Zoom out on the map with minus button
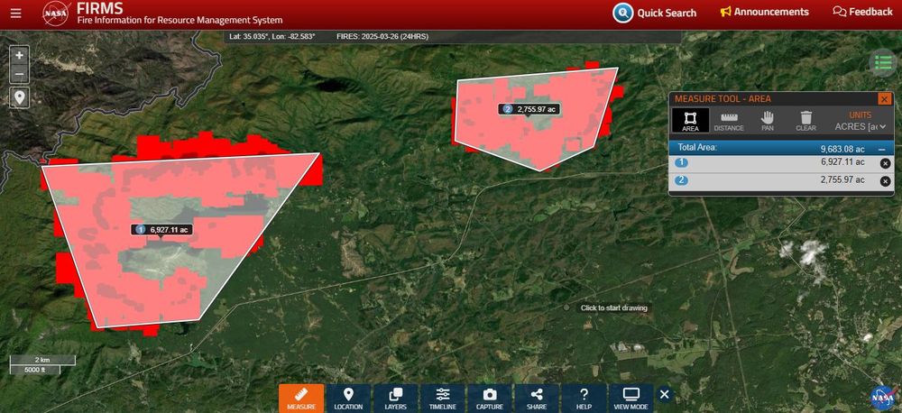The width and height of the screenshot is (902, 413). point(20,74)
